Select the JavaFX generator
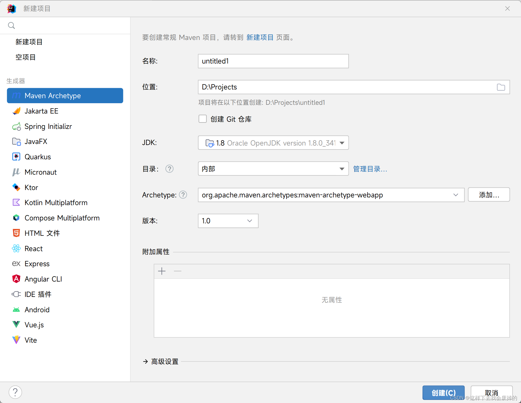 (x=36, y=141)
